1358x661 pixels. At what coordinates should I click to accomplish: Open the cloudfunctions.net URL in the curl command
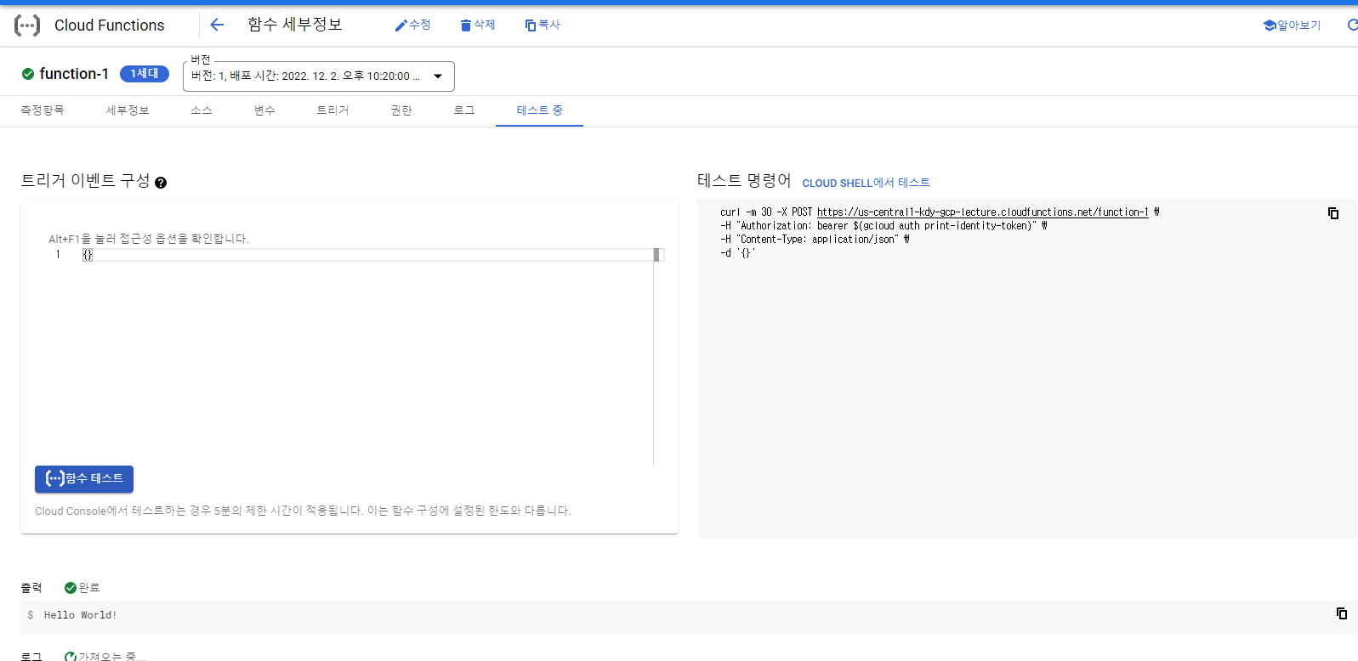tap(982, 212)
